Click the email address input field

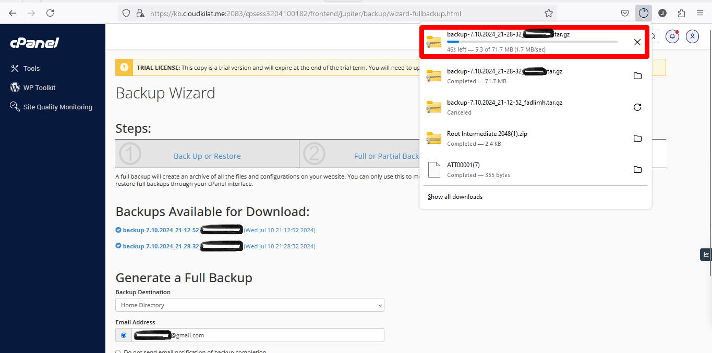click(258, 335)
